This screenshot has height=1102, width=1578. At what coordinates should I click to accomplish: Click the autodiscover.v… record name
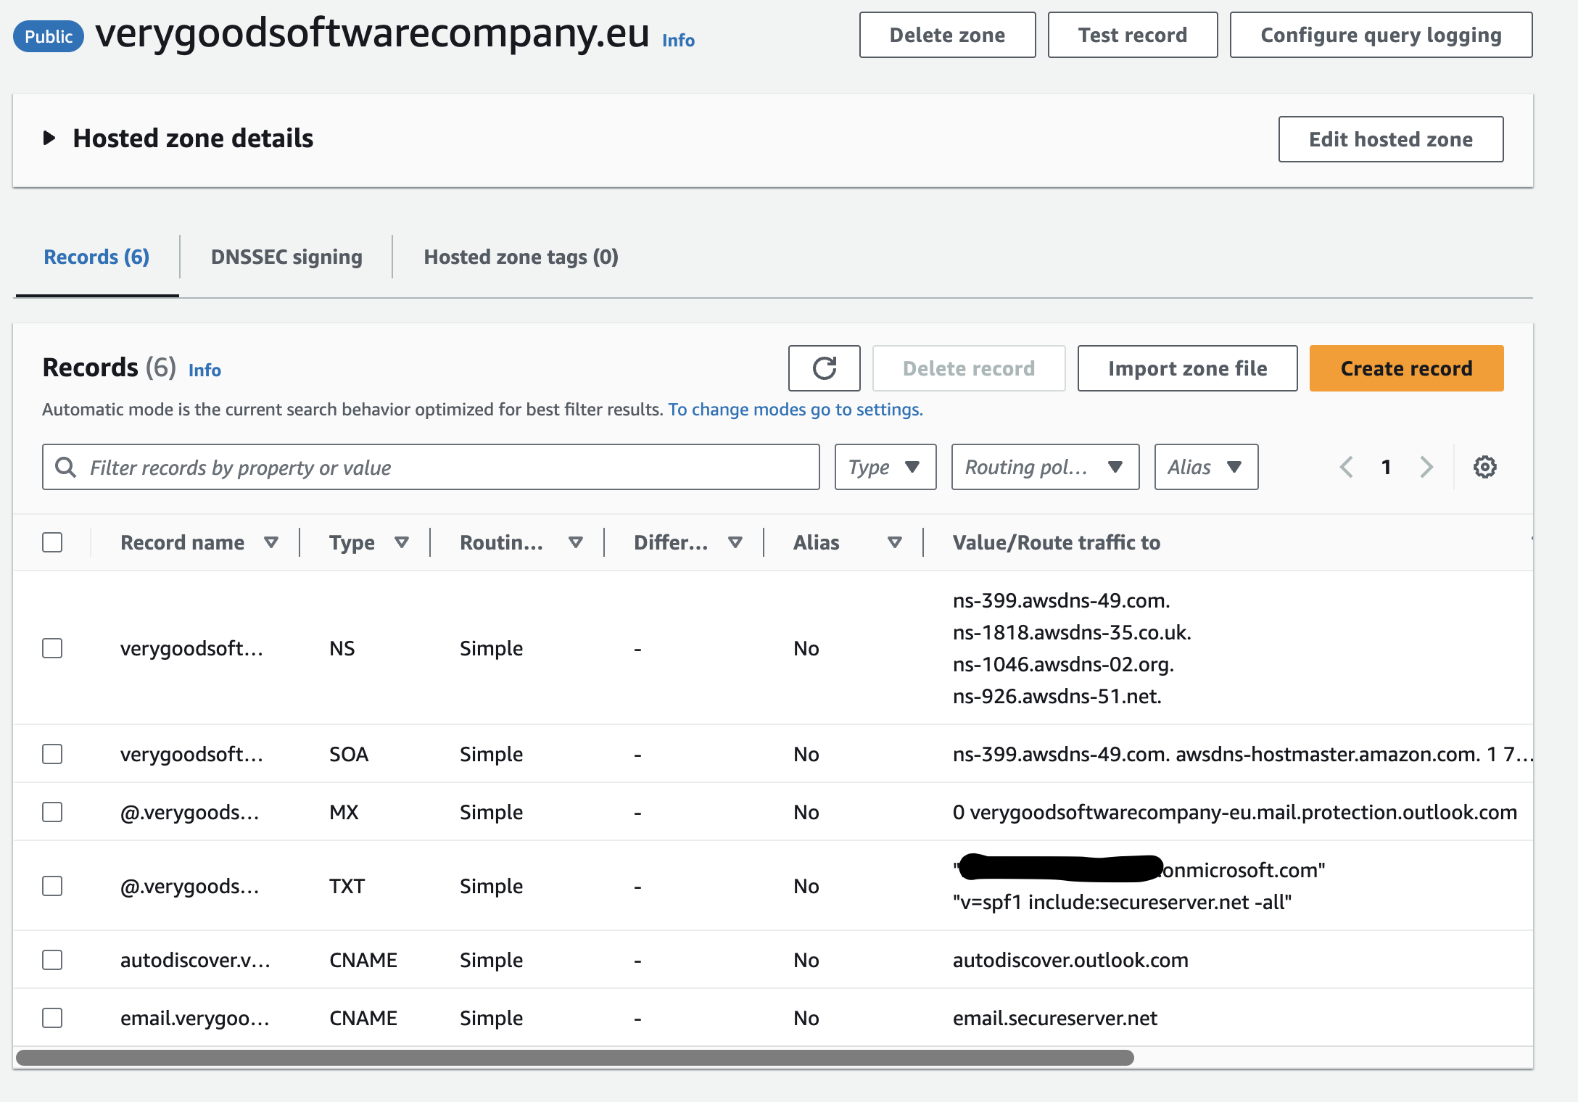click(195, 960)
